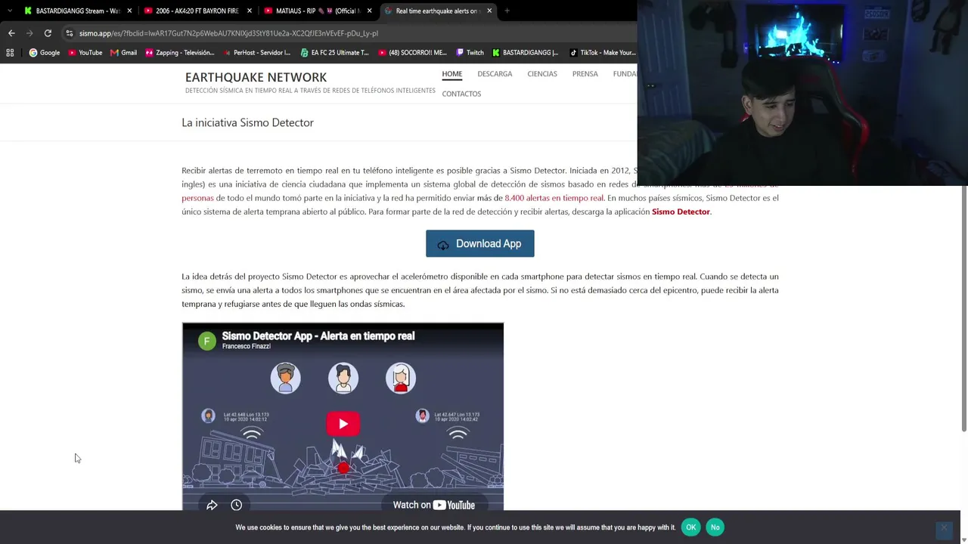Open the DESCARGA menu item
The height and width of the screenshot is (544, 968).
pos(495,74)
